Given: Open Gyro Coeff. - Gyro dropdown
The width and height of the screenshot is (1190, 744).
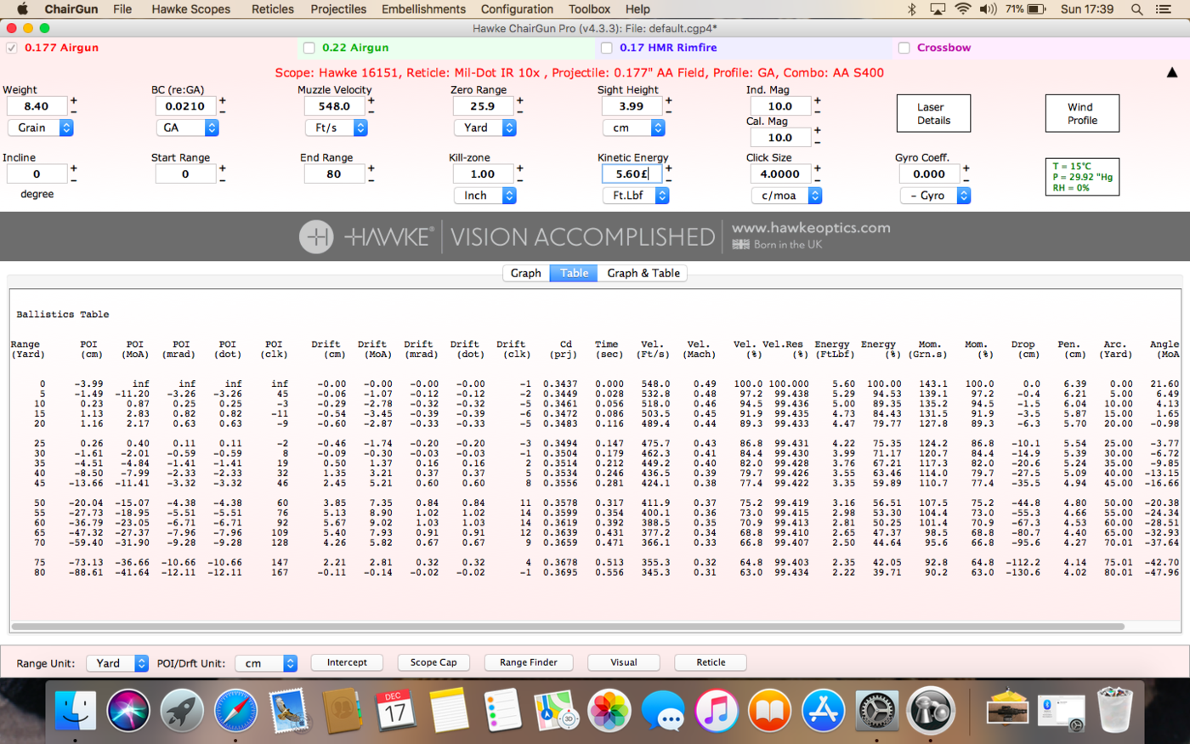Looking at the screenshot, I should (x=935, y=196).
